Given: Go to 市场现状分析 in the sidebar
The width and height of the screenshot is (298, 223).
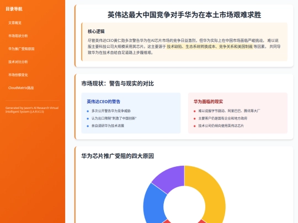Looking at the screenshot, I should click(18, 36).
